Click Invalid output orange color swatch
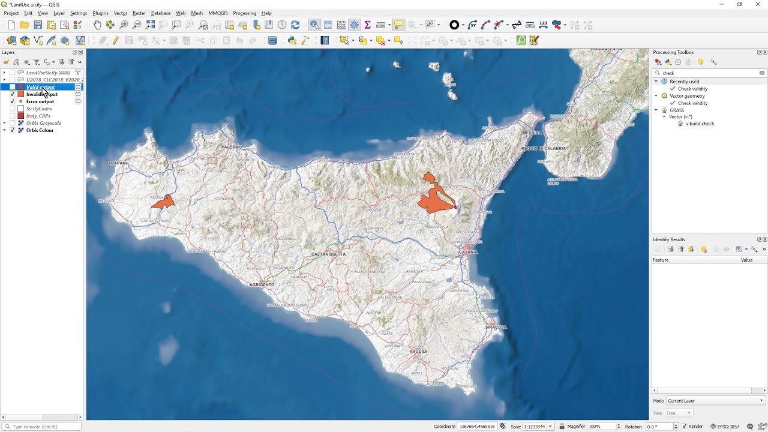768x432 pixels. click(20, 94)
